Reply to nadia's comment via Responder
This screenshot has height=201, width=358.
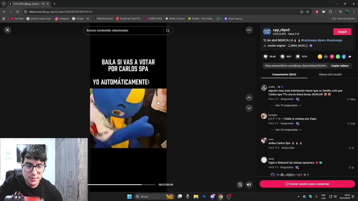287,99
